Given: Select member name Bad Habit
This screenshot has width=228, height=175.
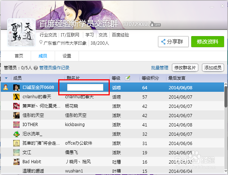Looking at the screenshot, I should [x=32, y=162].
